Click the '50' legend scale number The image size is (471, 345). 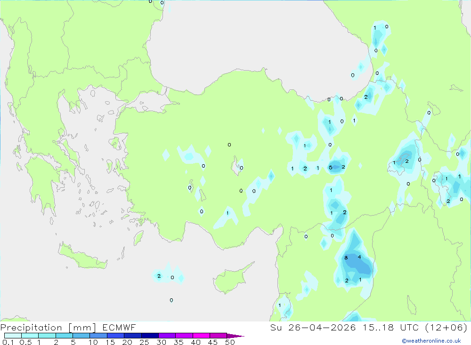point(230,342)
